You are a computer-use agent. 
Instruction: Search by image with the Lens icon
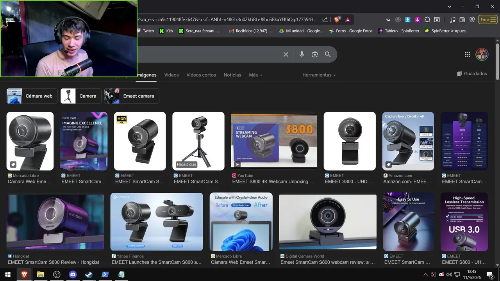point(315,55)
